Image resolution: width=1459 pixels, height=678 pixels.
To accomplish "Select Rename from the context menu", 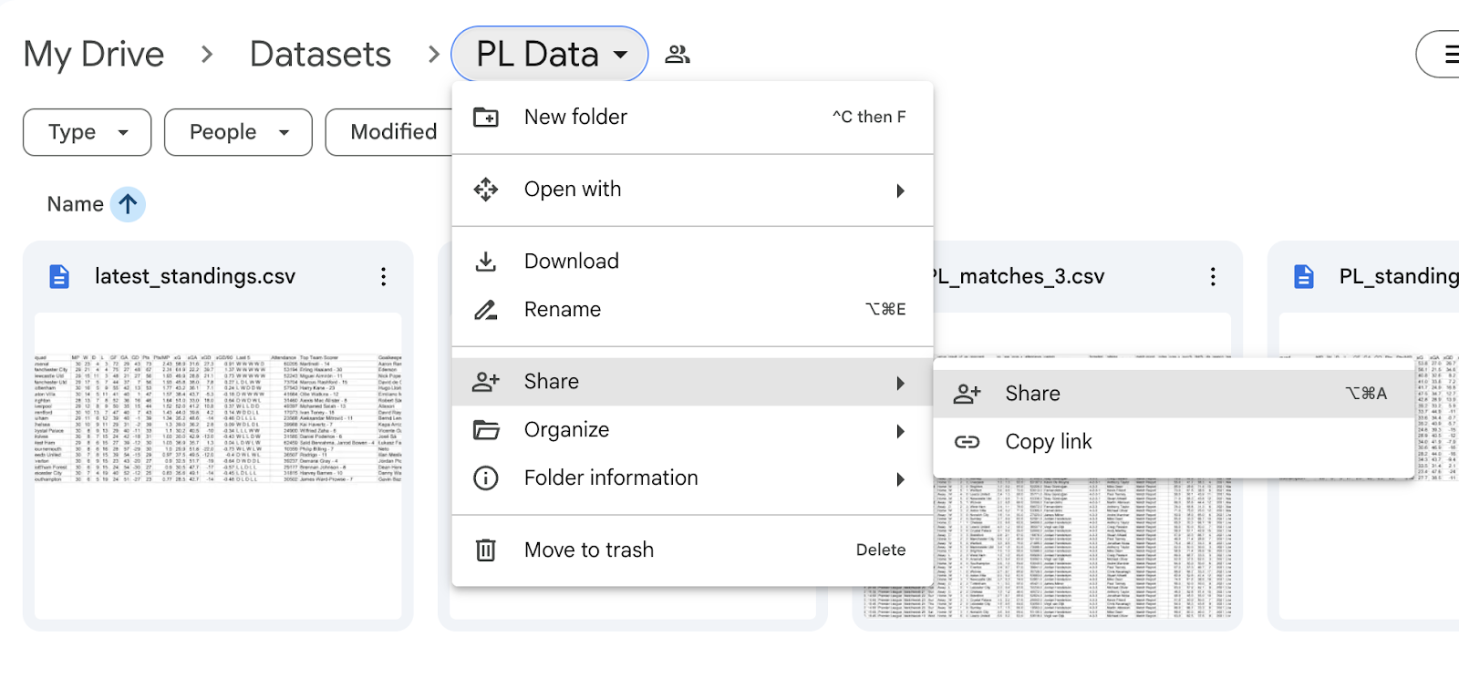I will pos(562,310).
